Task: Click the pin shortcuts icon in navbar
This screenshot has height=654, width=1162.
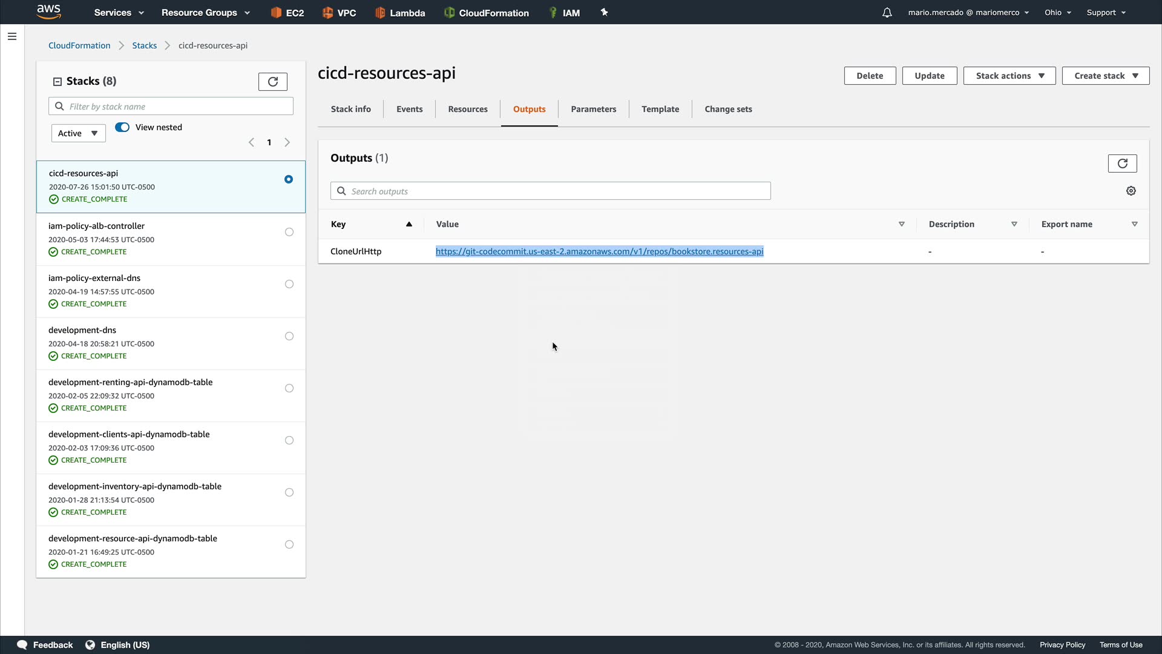Action: click(604, 12)
